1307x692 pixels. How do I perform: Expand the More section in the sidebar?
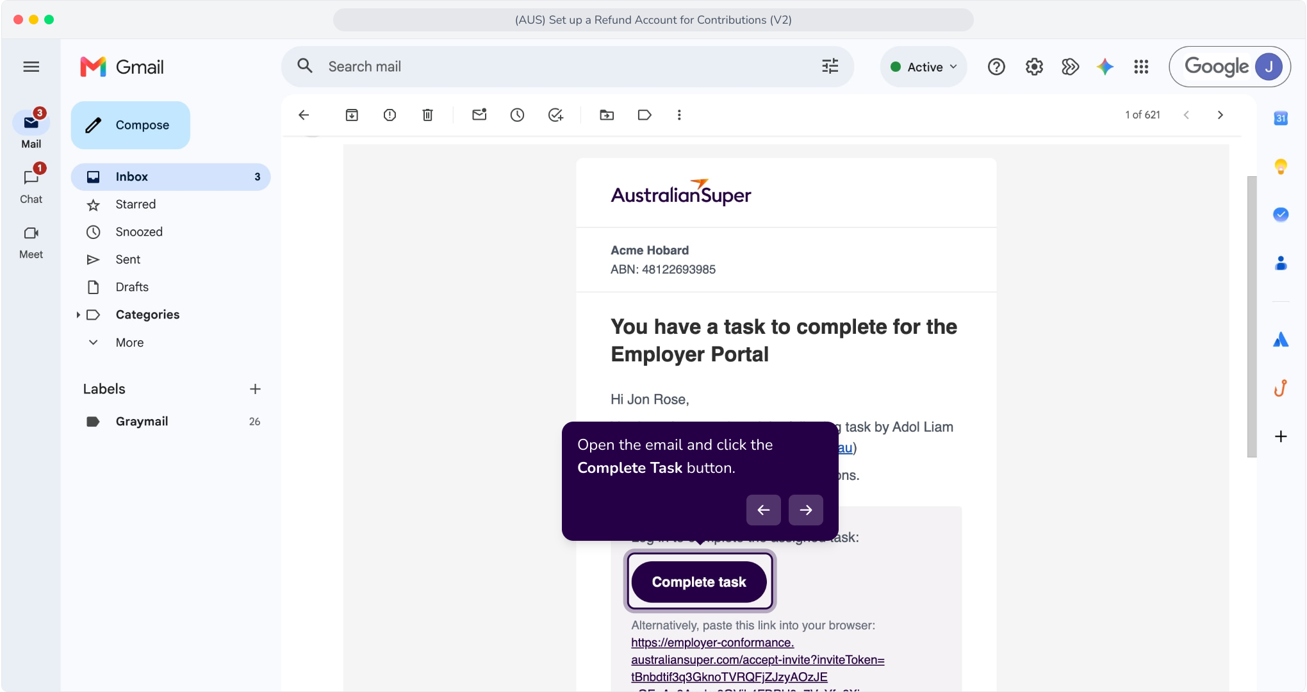point(129,343)
